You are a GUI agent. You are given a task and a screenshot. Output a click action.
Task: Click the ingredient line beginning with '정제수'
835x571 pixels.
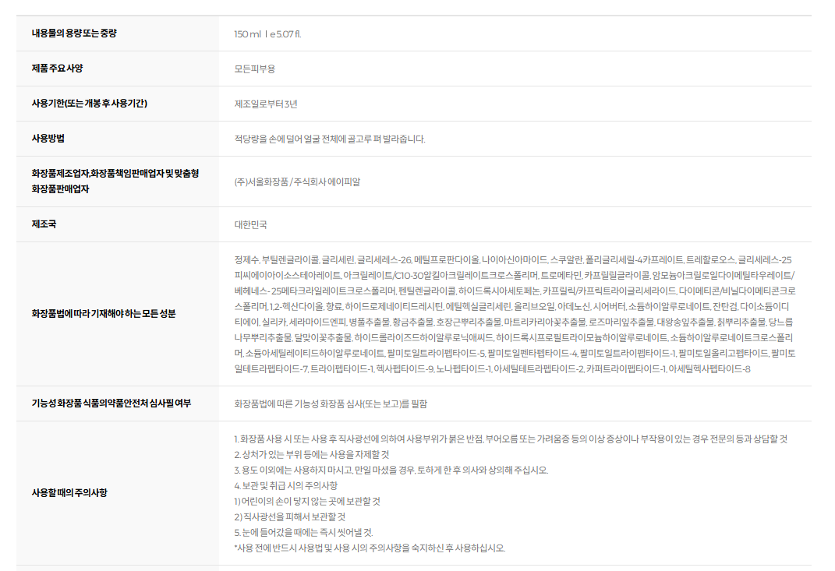click(513, 259)
